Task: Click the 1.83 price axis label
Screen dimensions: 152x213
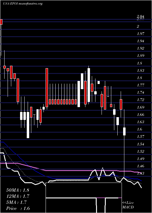Action: (140, 71)
